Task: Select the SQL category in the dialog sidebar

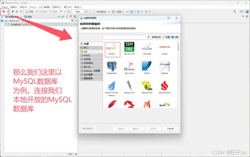Action: (91, 52)
